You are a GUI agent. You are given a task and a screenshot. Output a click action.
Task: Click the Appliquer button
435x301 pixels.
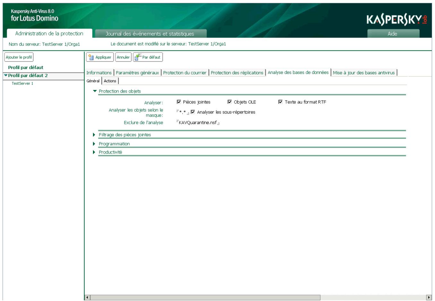(x=100, y=57)
